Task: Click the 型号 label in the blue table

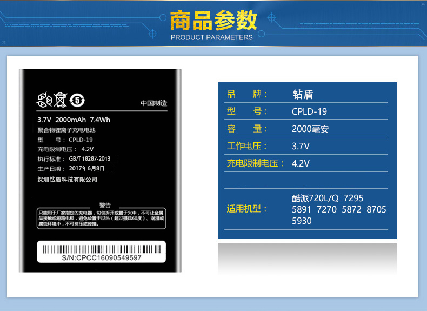Action: [x=247, y=111]
